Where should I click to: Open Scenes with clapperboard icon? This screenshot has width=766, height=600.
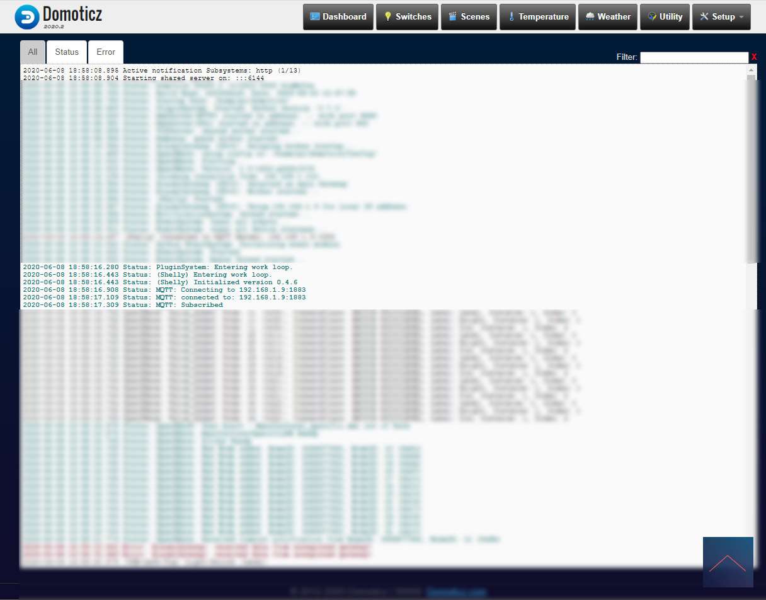pyautogui.click(x=469, y=17)
